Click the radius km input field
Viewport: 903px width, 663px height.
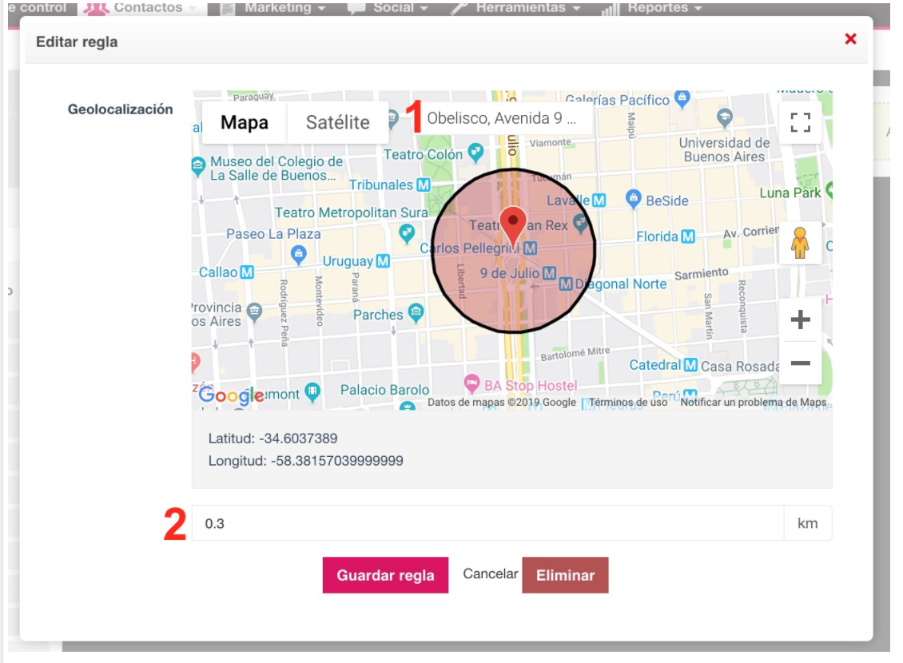point(487,524)
